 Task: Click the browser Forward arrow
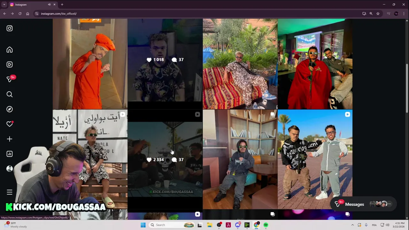click(x=12, y=14)
